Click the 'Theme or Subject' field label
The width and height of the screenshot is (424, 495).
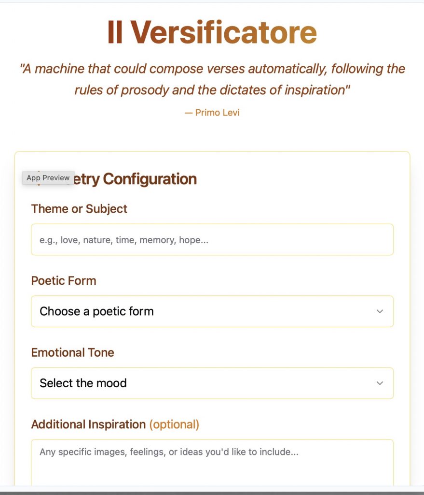coord(79,209)
